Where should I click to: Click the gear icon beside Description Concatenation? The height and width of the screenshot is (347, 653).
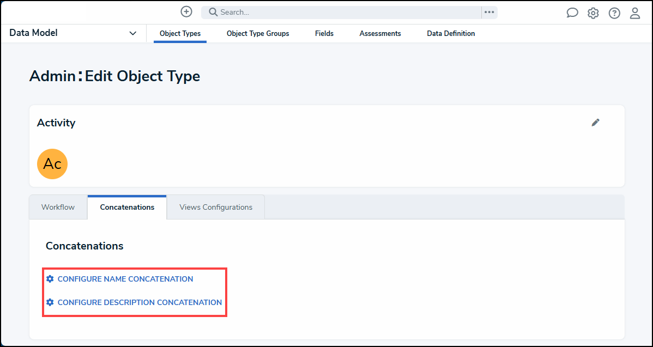pos(50,302)
